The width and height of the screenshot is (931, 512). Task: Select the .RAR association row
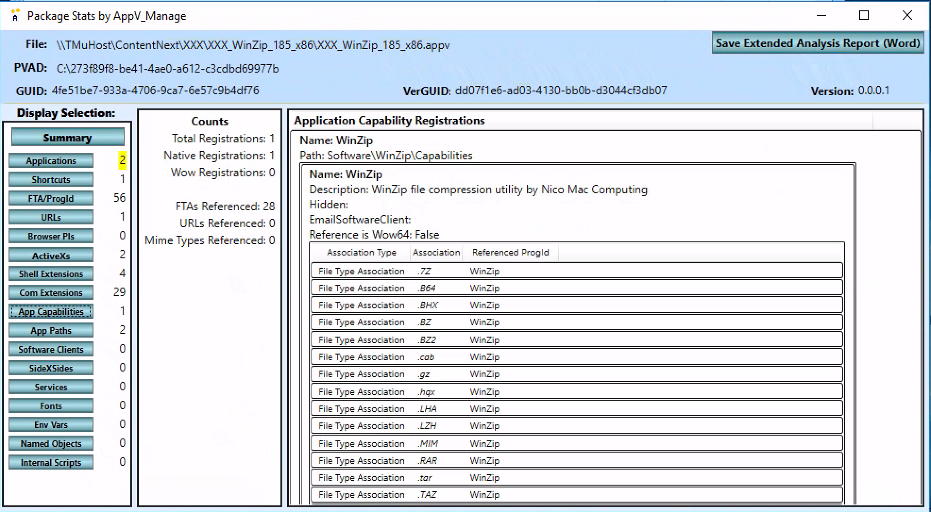pos(577,460)
